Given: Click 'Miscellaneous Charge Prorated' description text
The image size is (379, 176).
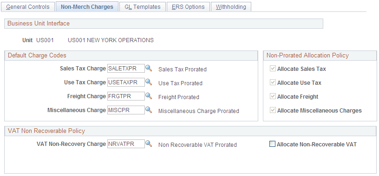Looking at the screenshot, I should pyautogui.click(x=199, y=111).
